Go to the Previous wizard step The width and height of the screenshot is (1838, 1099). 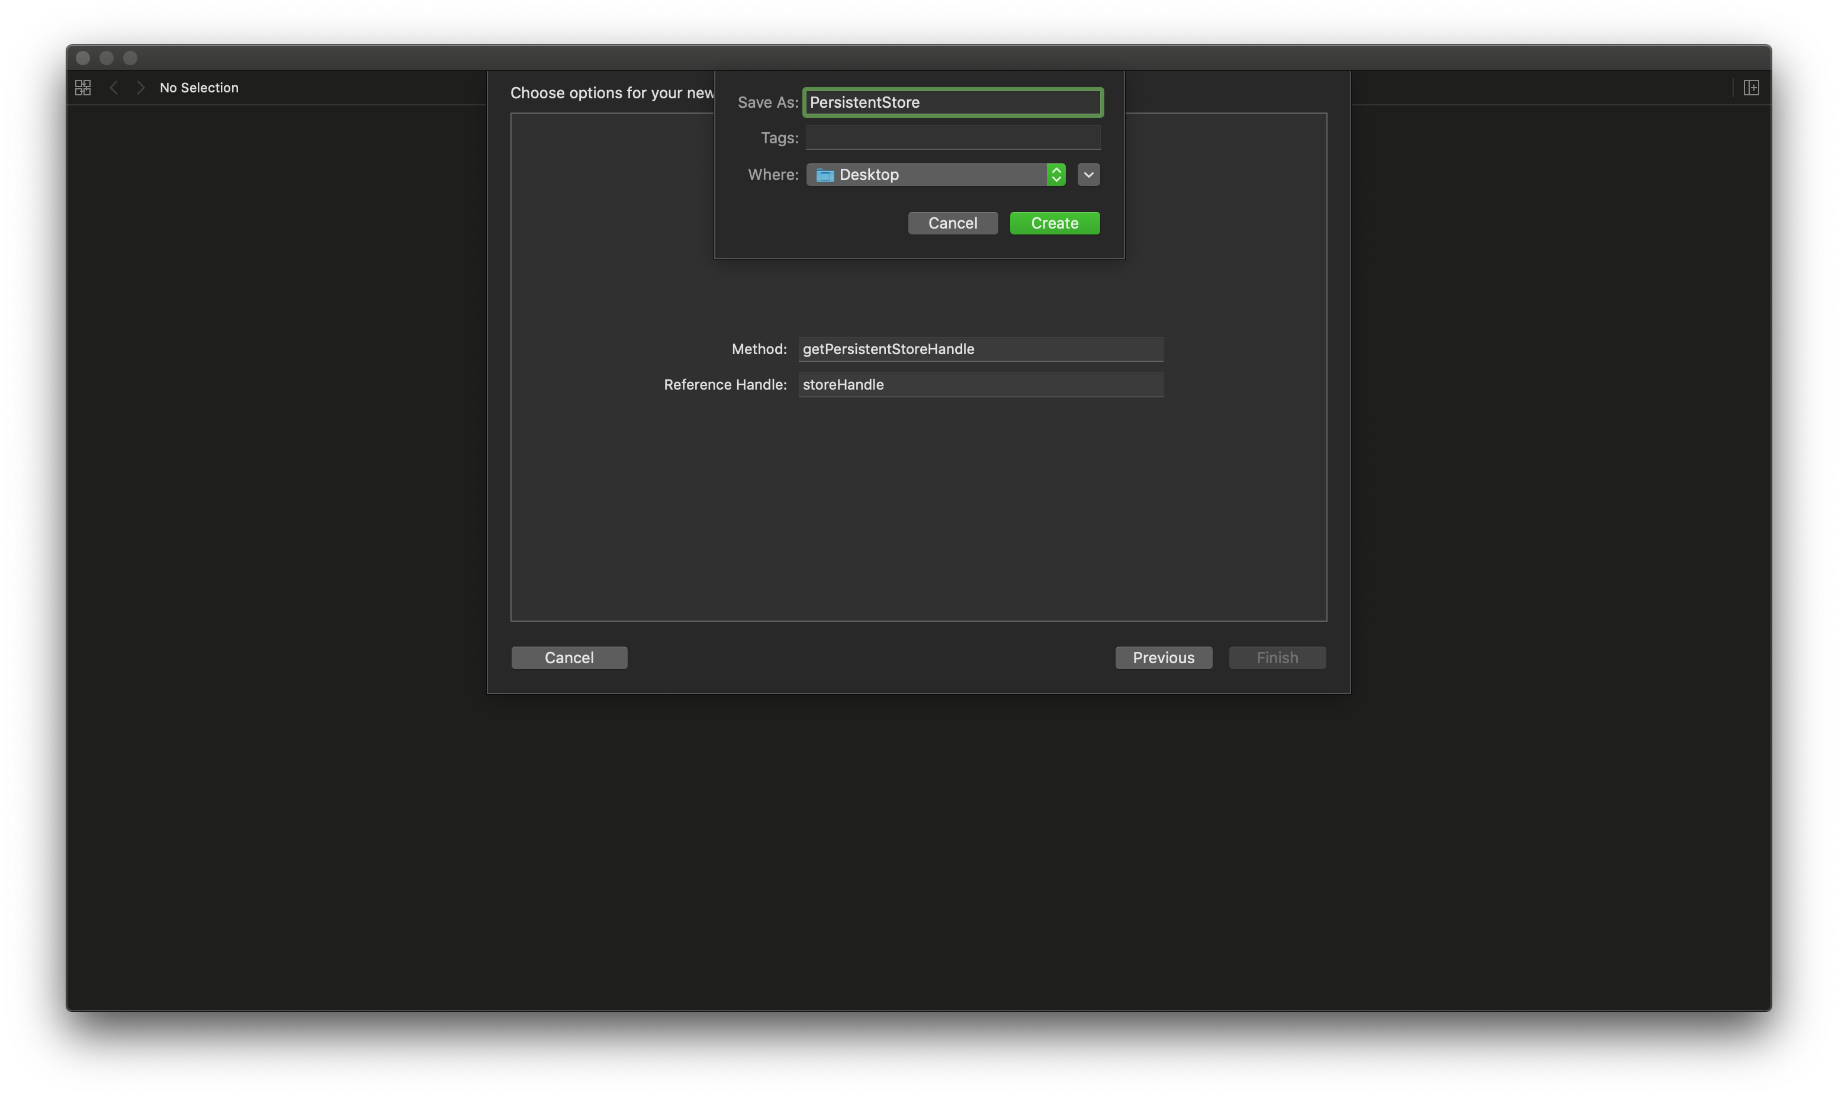pos(1162,658)
